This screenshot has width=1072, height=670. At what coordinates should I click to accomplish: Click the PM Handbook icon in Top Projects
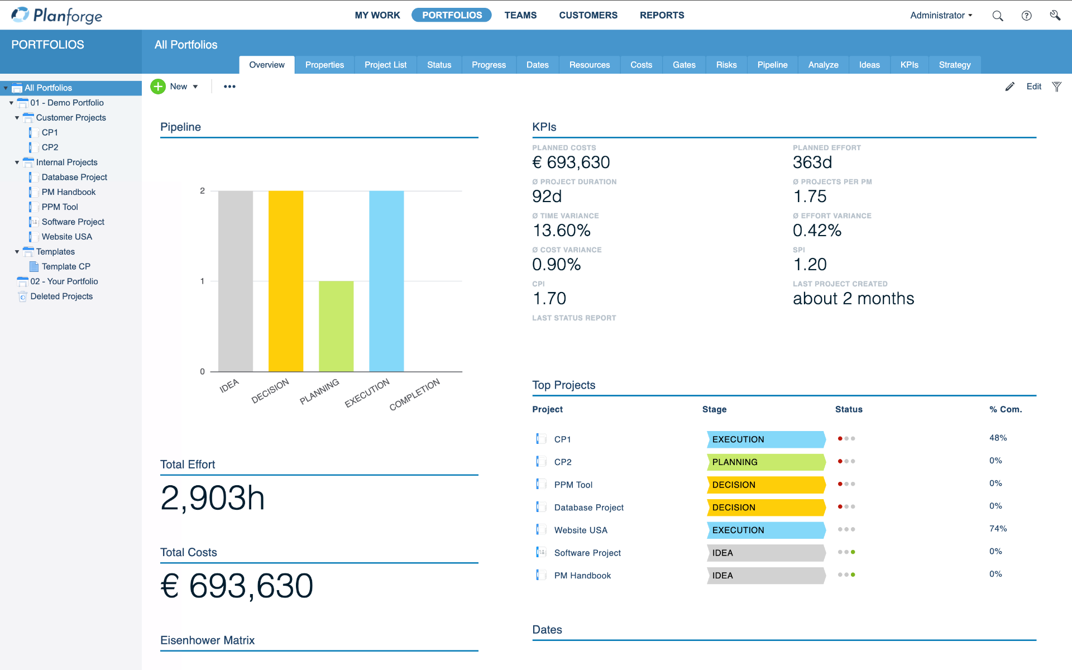[541, 575]
